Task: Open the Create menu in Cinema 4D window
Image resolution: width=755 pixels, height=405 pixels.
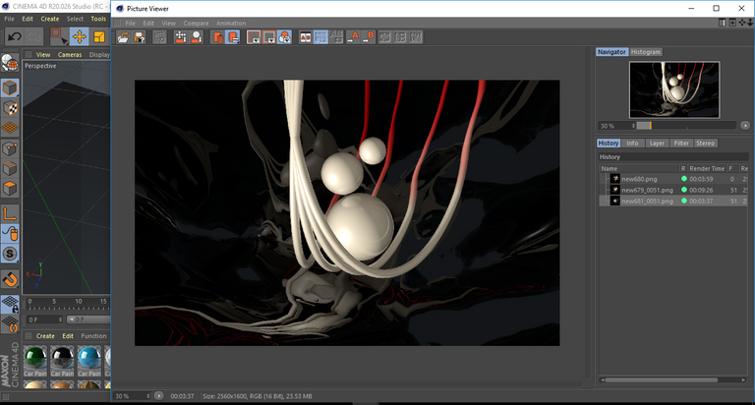Action: 50,19
